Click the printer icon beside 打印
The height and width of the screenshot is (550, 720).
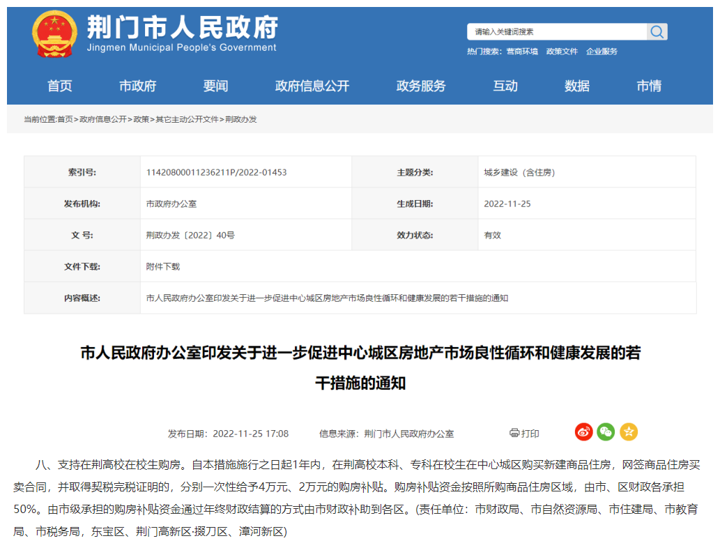[x=514, y=433]
